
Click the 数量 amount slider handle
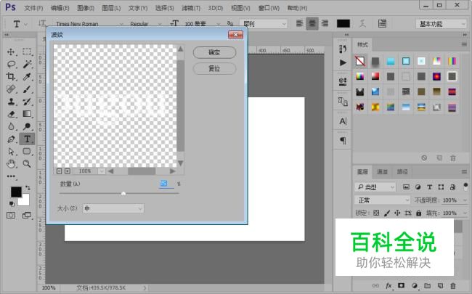[x=123, y=194]
